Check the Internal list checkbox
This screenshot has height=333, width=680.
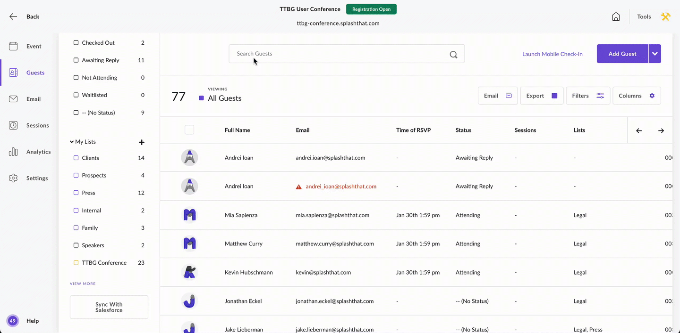click(76, 211)
